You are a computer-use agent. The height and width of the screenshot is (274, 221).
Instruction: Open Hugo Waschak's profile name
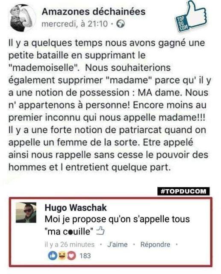[x=76, y=208]
